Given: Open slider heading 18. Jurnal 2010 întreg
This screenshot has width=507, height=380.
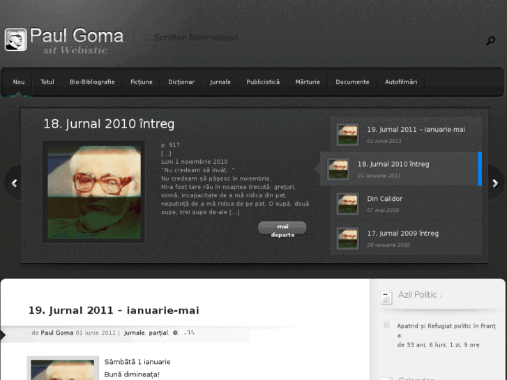Looking at the screenshot, I should [109, 124].
